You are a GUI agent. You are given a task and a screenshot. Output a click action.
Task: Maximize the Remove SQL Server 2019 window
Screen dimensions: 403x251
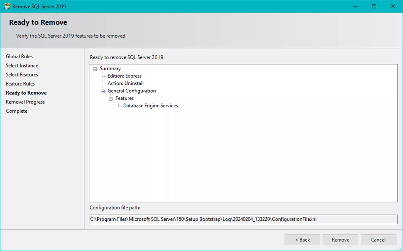pos(374,6)
